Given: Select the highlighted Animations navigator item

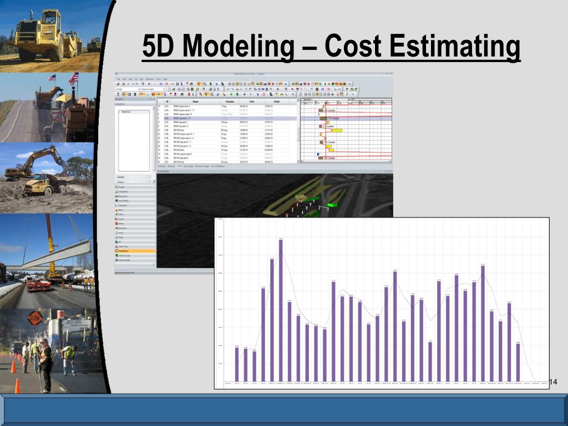Looking at the screenshot, I should (x=135, y=251).
